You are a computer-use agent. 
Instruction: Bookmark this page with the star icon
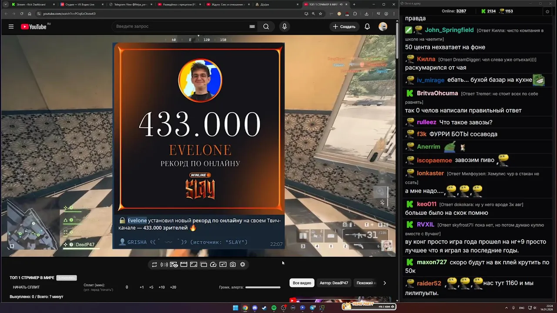pyautogui.click(x=321, y=13)
